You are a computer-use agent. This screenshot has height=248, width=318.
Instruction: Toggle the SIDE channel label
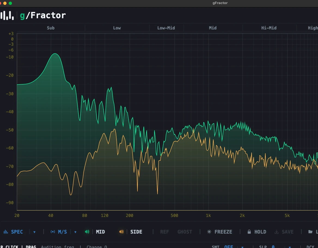coord(136,232)
